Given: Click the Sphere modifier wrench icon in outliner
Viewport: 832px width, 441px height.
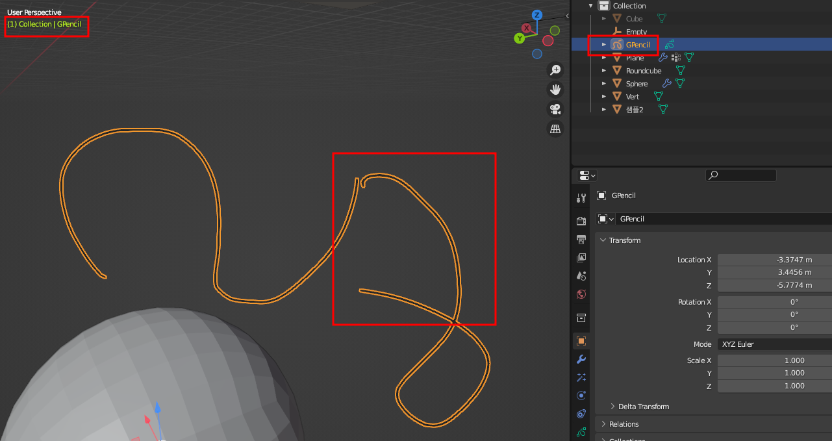Looking at the screenshot, I should tap(667, 83).
